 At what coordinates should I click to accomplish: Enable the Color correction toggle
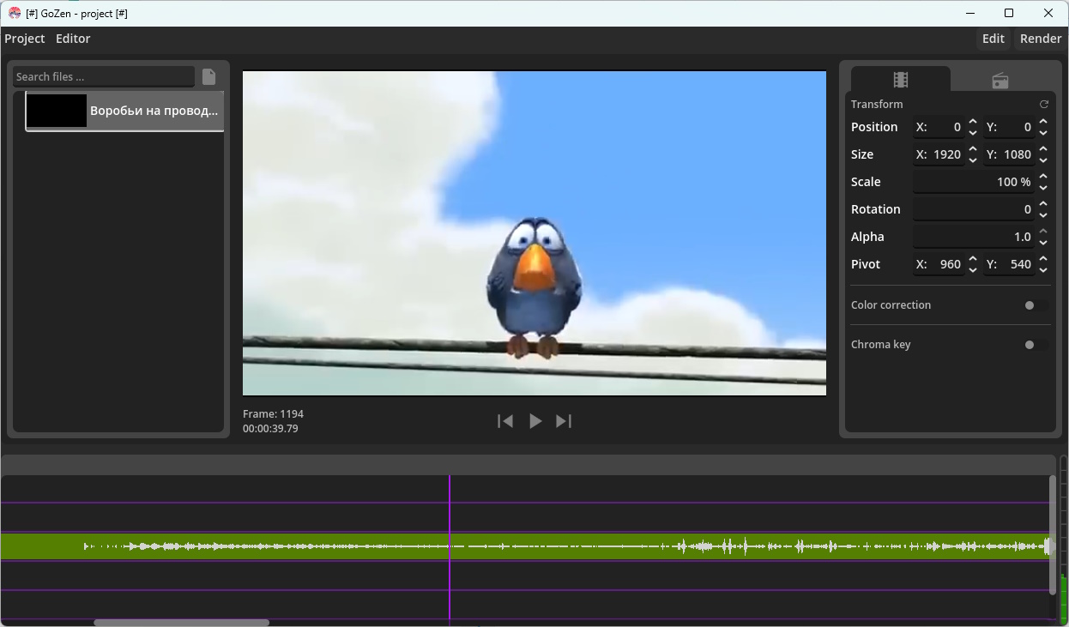[x=1036, y=305]
